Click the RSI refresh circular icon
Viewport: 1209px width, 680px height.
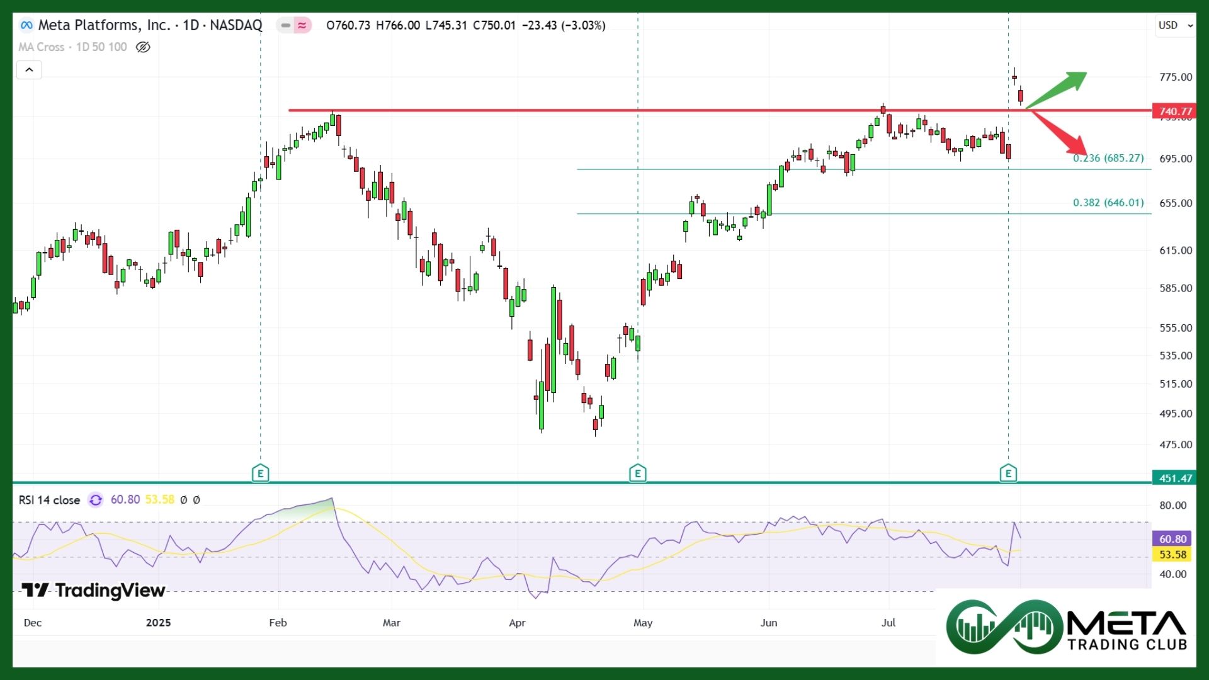coord(96,500)
